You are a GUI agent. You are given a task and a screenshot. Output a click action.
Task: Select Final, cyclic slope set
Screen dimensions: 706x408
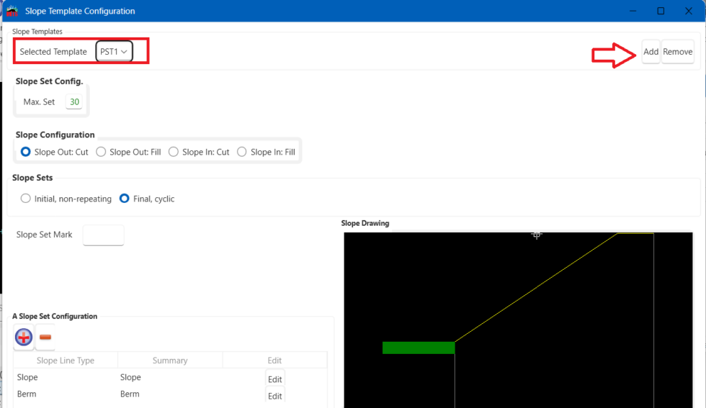[x=124, y=199]
